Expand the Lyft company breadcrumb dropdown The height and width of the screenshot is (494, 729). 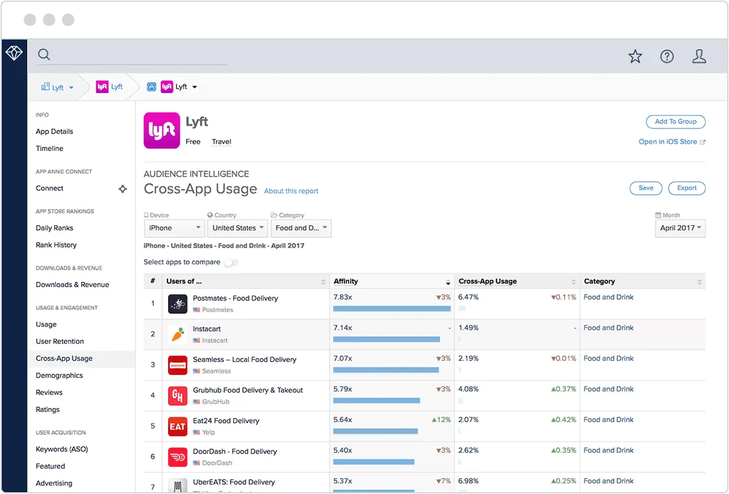click(71, 88)
